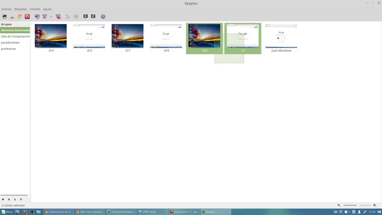The width and height of the screenshot is (382, 215).
Task: Select the Juan Montaner client thumbnail
Action: [x=281, y=36]
